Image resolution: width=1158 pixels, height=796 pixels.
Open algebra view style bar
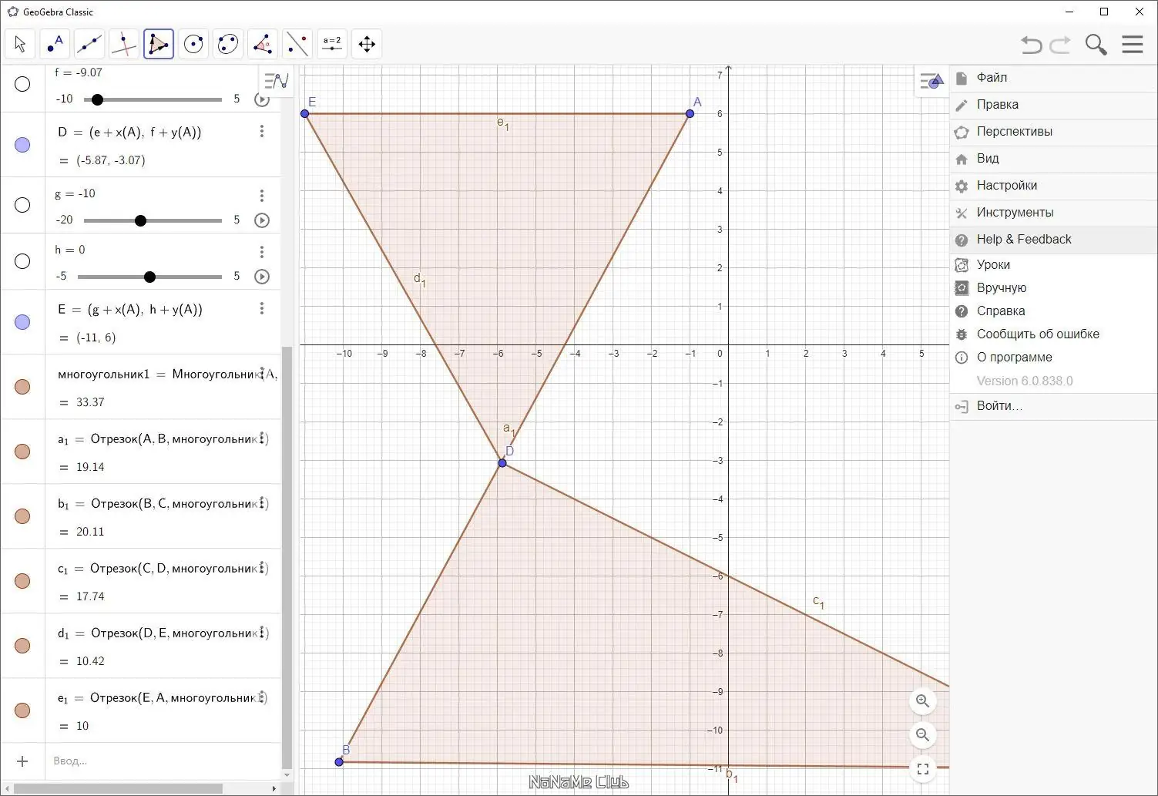point(276,80)
